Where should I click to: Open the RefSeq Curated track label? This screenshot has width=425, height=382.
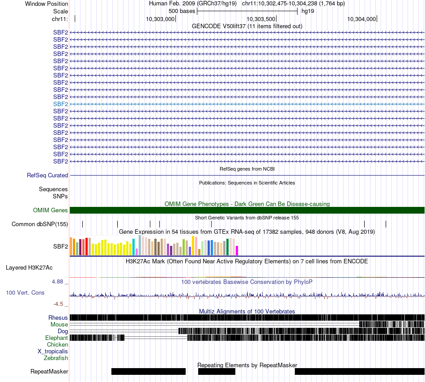(47, 175)
